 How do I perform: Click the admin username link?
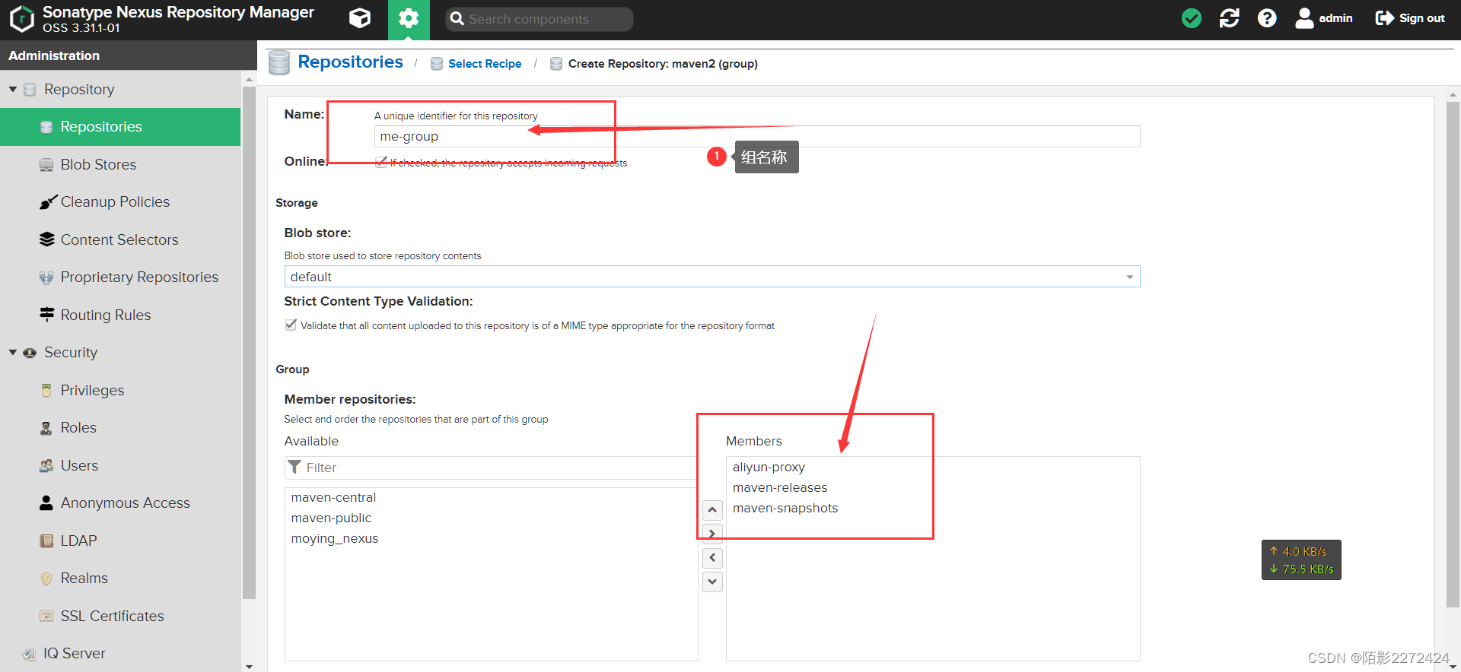click(x=1335, y=18)
